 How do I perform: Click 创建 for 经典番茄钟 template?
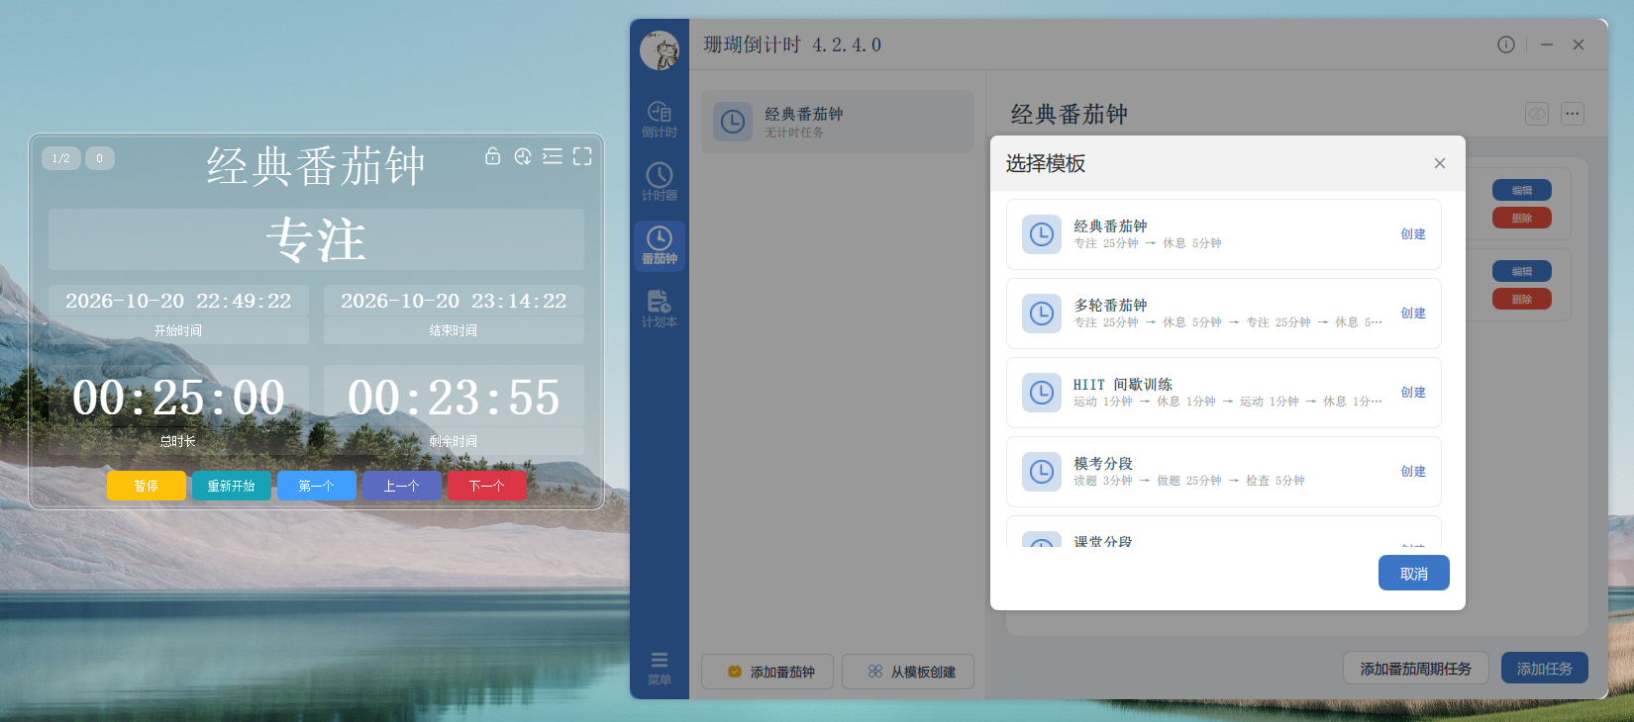pos(1413,234)
